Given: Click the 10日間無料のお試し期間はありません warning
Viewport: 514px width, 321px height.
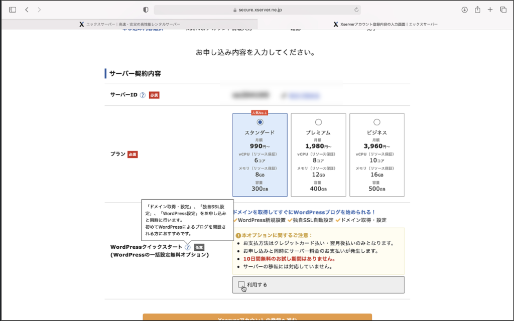Looking at the screenshot, I should click(289, 259).
